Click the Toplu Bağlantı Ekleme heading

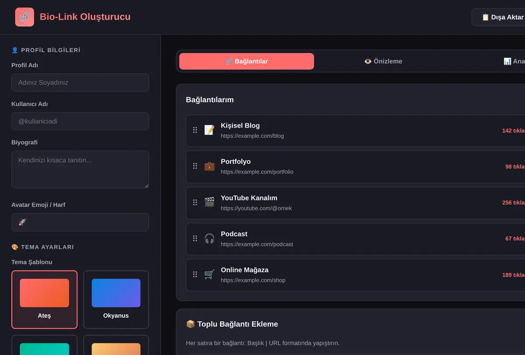pos(232,324)
